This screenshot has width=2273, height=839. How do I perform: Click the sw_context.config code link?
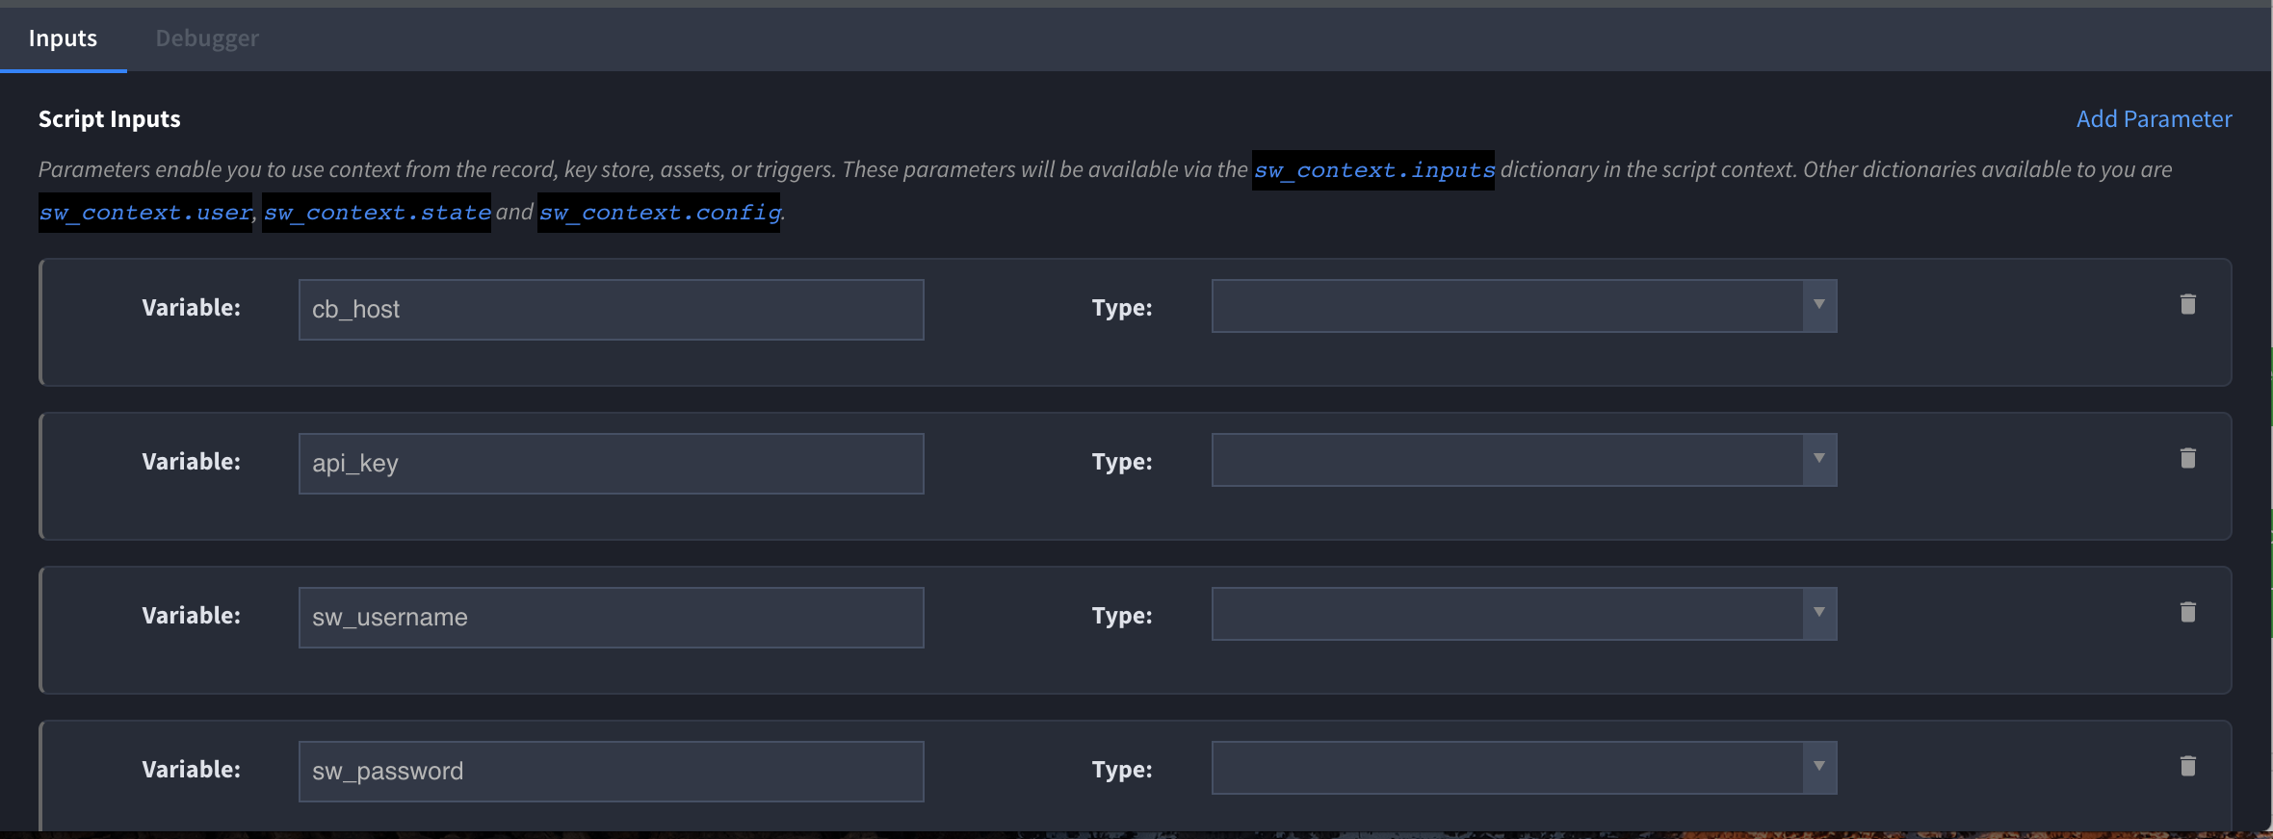(x=659, y=213)
